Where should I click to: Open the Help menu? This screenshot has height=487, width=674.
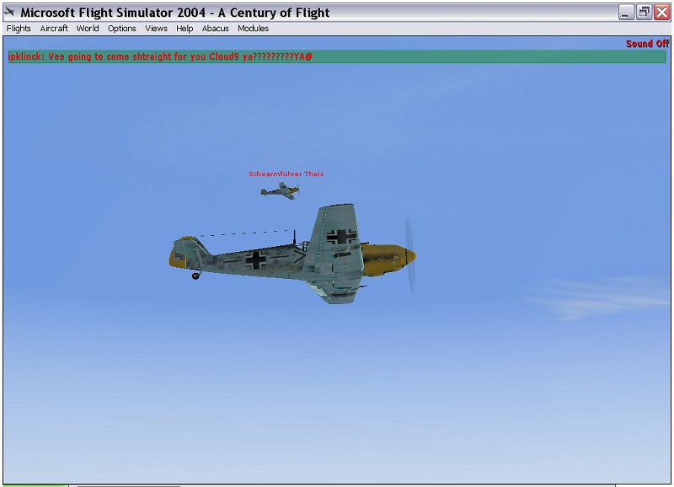click(x=185, y=29)
